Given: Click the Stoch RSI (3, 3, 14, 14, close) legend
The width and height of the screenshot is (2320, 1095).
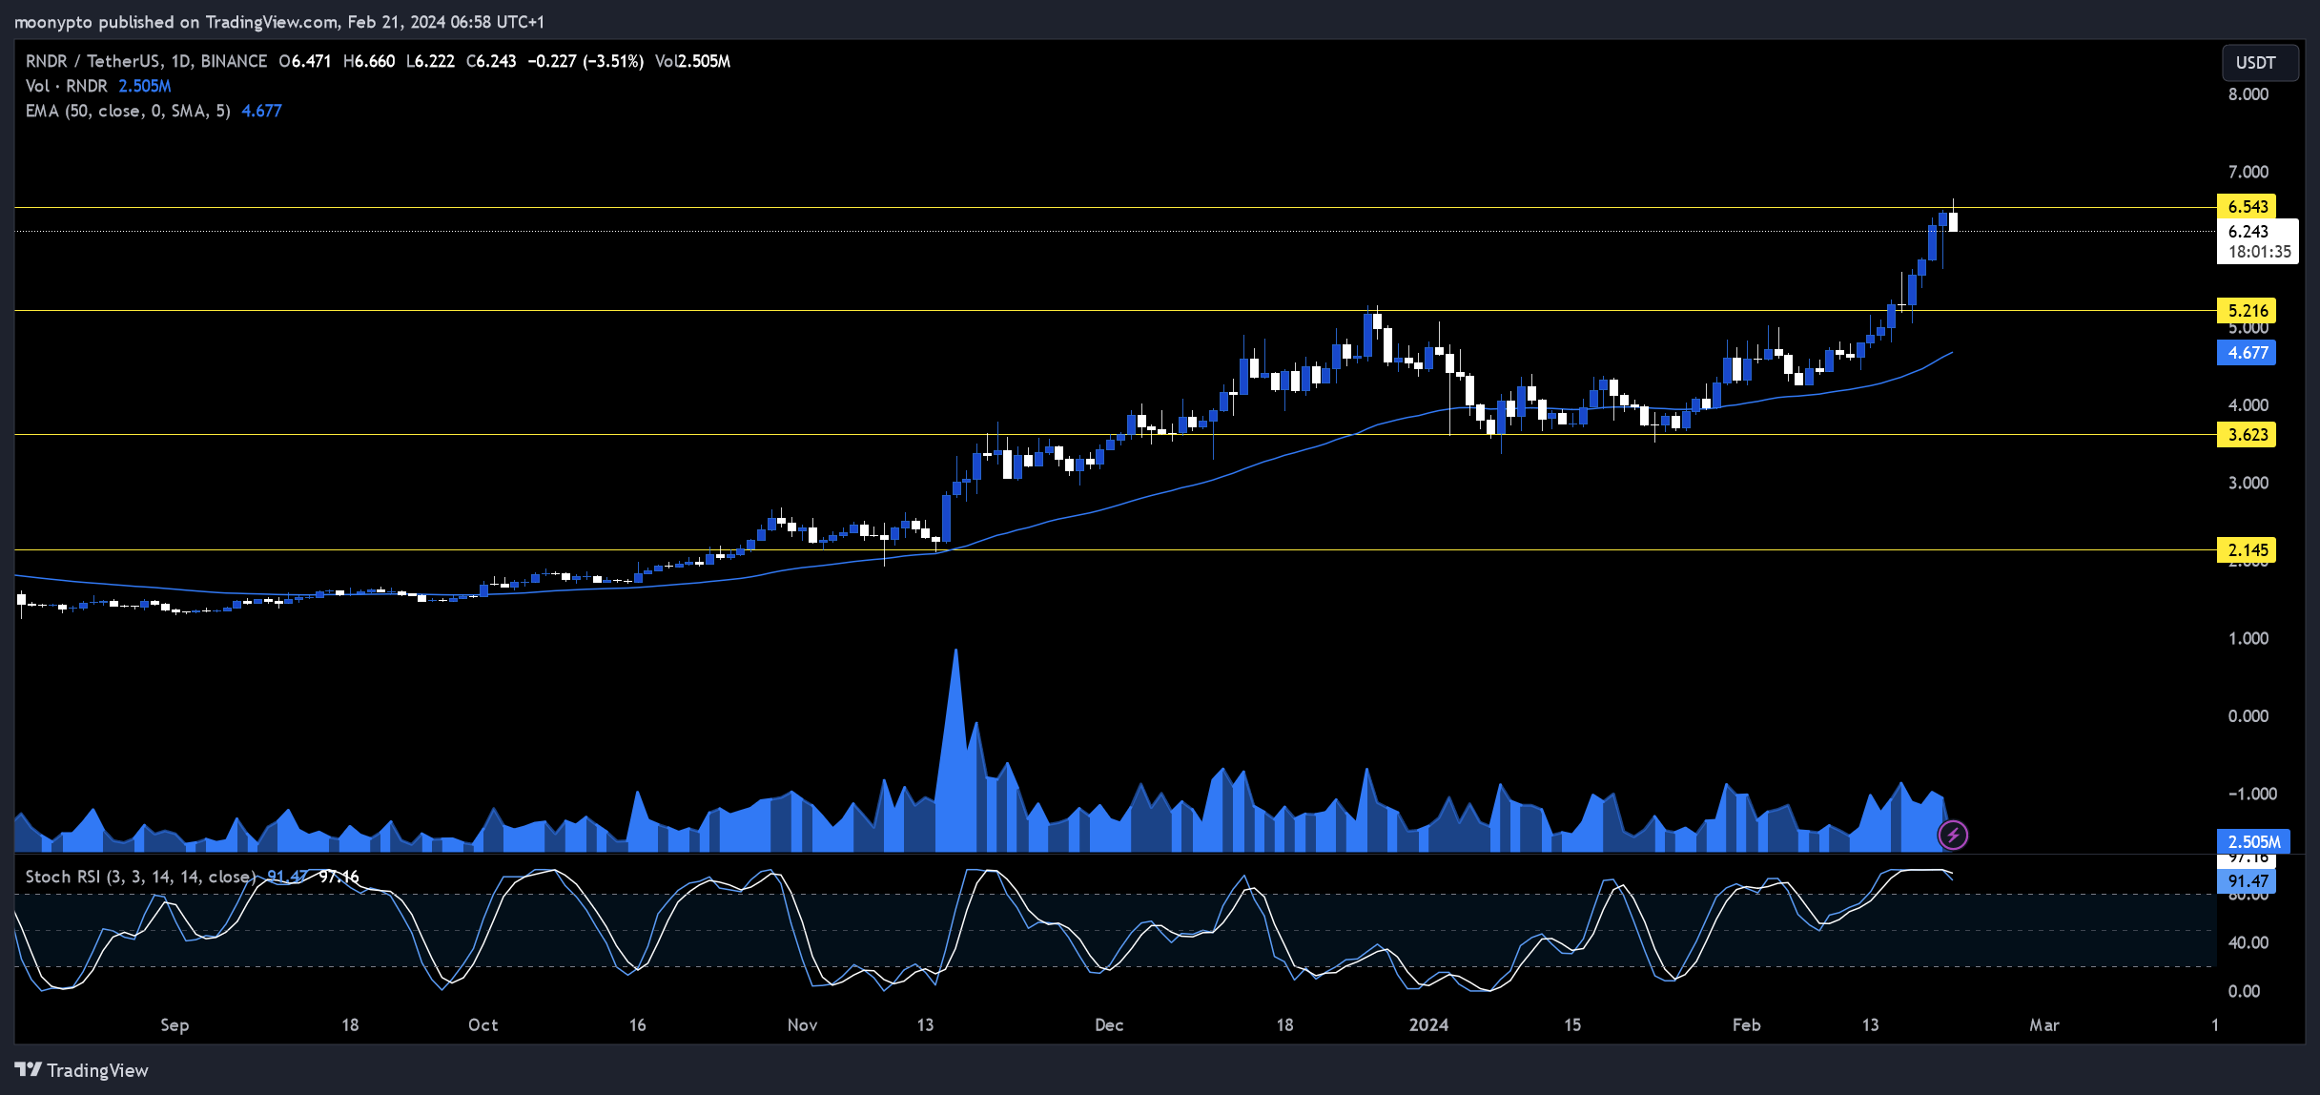Looking at the screenshot, I should [x=140, y=877].
